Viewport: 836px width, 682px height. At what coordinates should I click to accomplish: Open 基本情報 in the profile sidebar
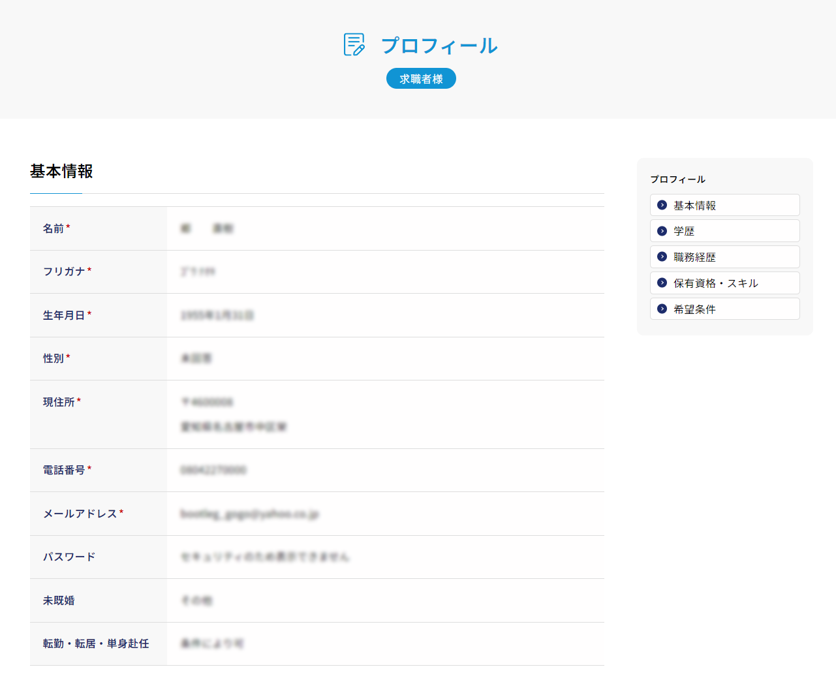[x=724, y=205]
